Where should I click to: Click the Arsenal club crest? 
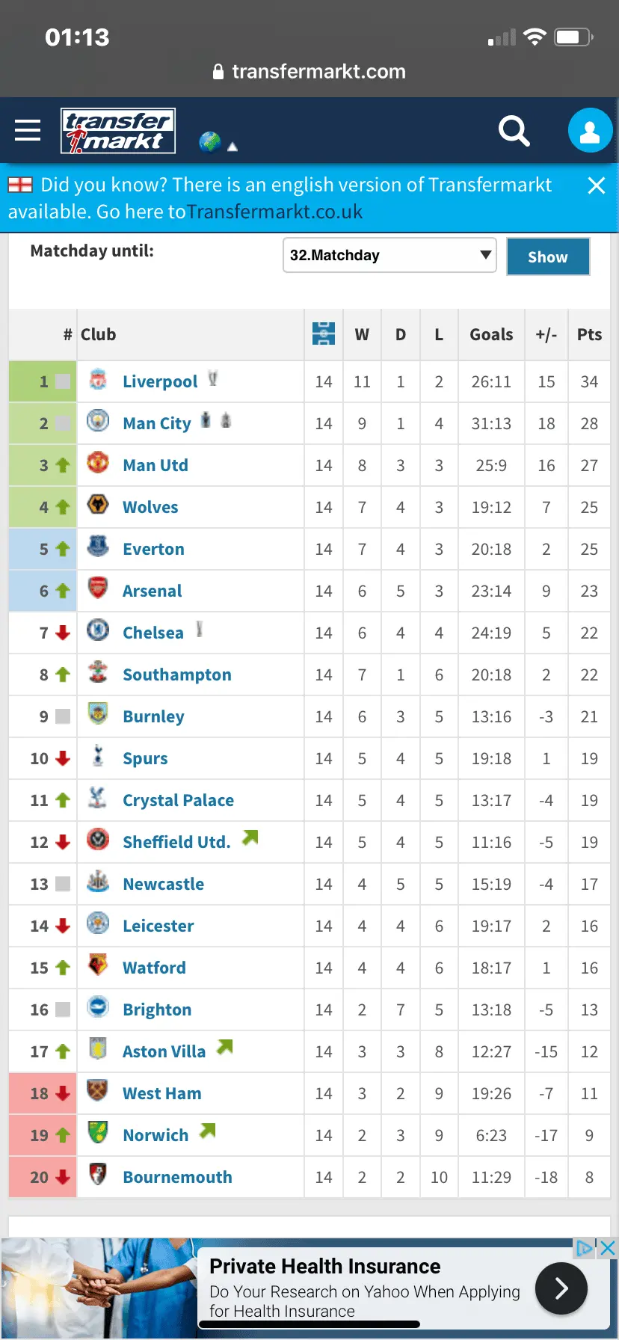tap(97, 588)
